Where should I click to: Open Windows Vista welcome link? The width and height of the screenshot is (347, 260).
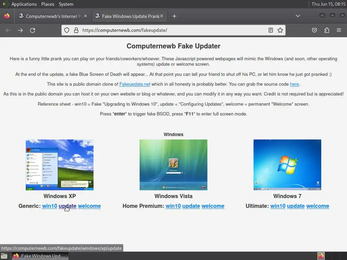pyautogui.click(x=213, y=206)
